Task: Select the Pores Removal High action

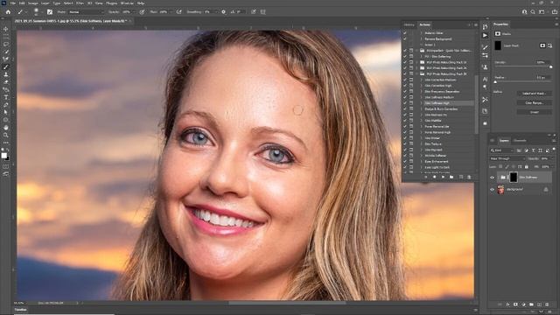Action: [x=437, y=132]
